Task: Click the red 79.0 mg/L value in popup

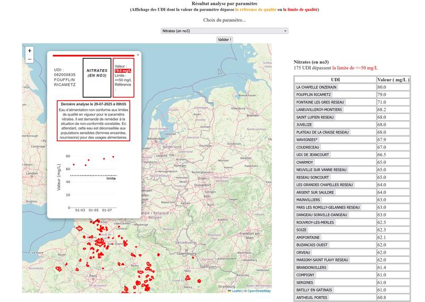Action: (x=123, y=70)
